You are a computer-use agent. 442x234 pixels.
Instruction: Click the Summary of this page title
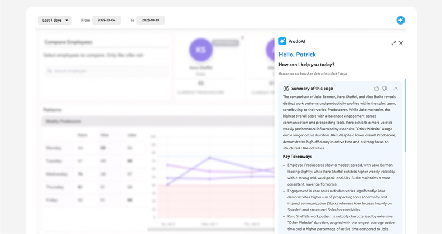pyautogui.click(x=312, y=89)
